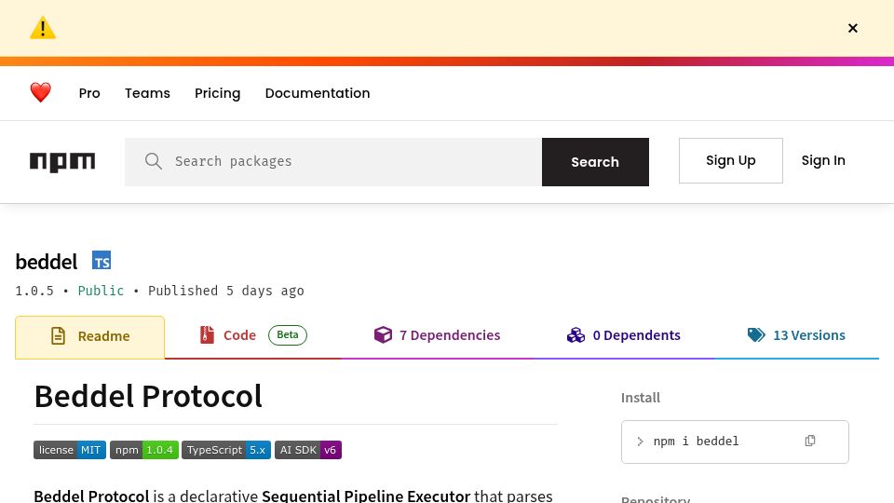Click the Versions tags icon
Screen dimensions: 894x503
point(756,334)
